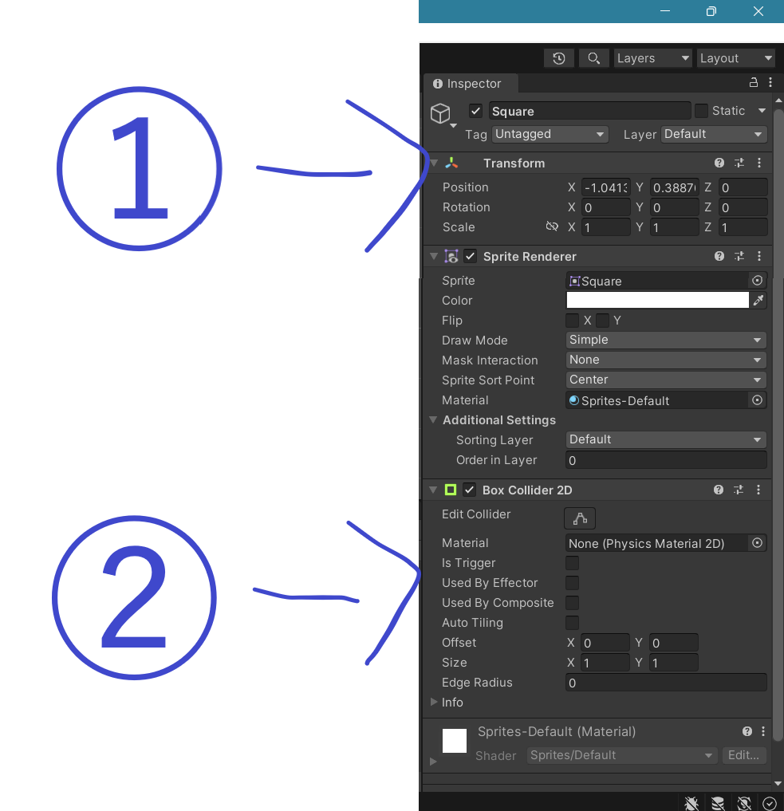Open Box Collider 2D three-dot menu
Screen dimensions: 784x811
pyautogui.click(x=758, y=490)
